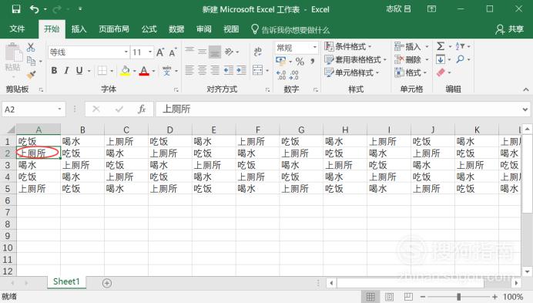Image resolution: width=533 pixels, height=303 pixels.
Task: Add a new sheet with plus button
Action: point(107,283)
